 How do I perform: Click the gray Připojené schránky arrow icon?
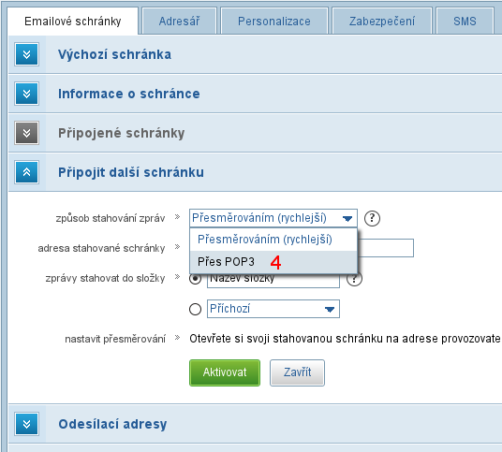(26, 133)
